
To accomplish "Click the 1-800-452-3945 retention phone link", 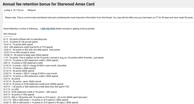I will click(x=47, y=29).
